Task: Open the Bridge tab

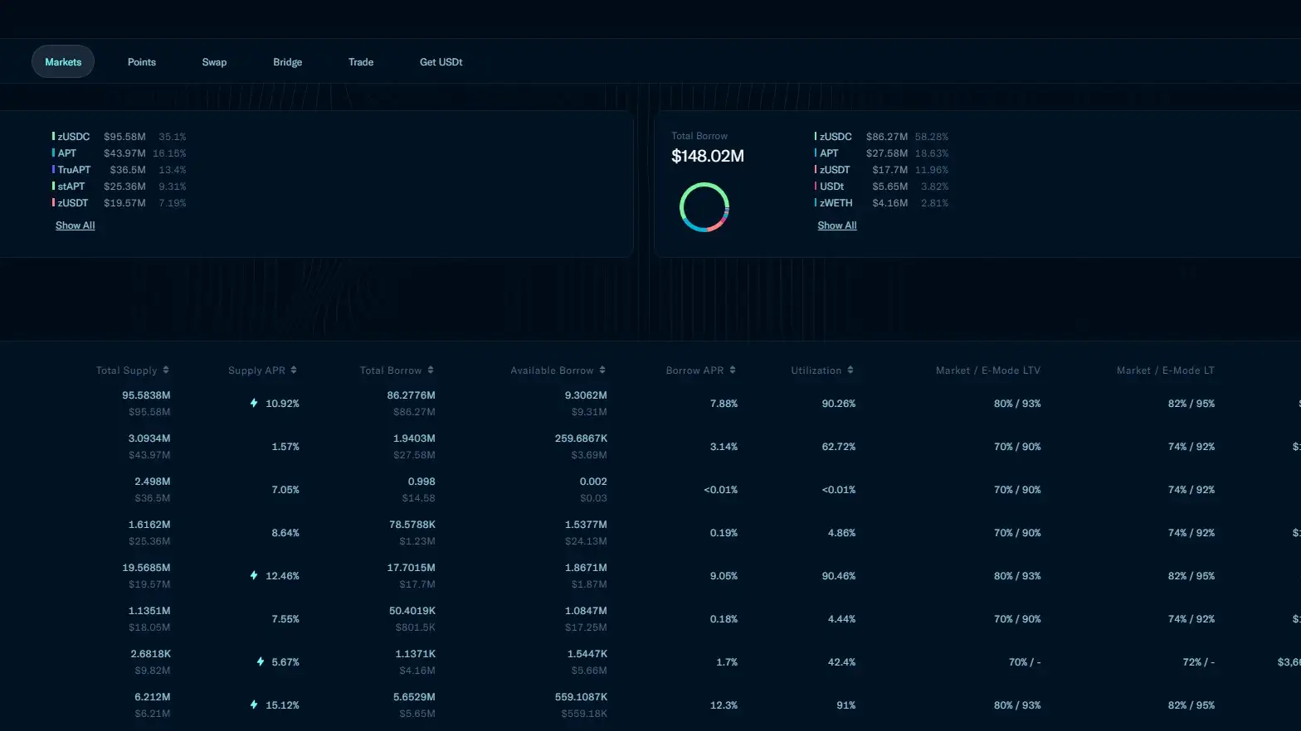Action: (287, 62)
